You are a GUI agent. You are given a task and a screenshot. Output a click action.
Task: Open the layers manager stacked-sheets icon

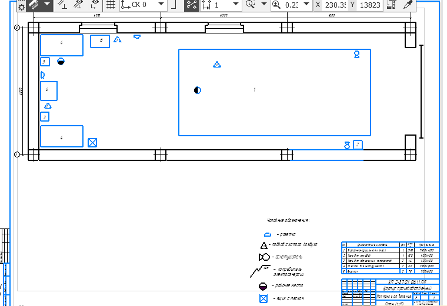coord(34,5)
